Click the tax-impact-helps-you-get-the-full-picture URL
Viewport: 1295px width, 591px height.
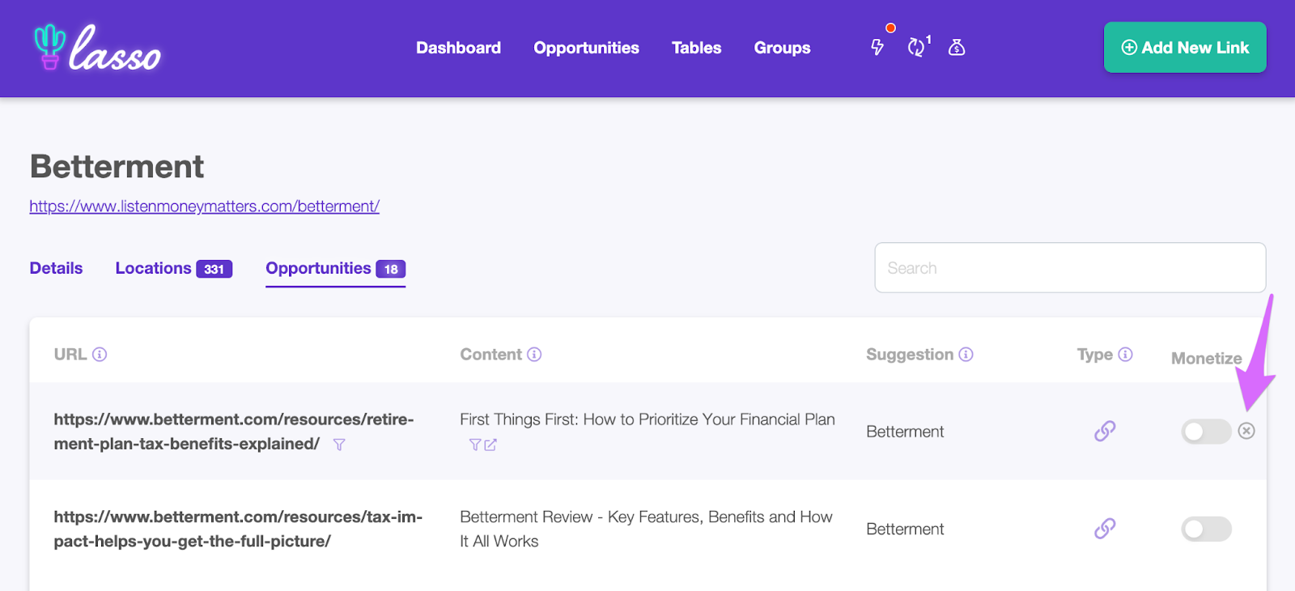(x=238, y=529)
